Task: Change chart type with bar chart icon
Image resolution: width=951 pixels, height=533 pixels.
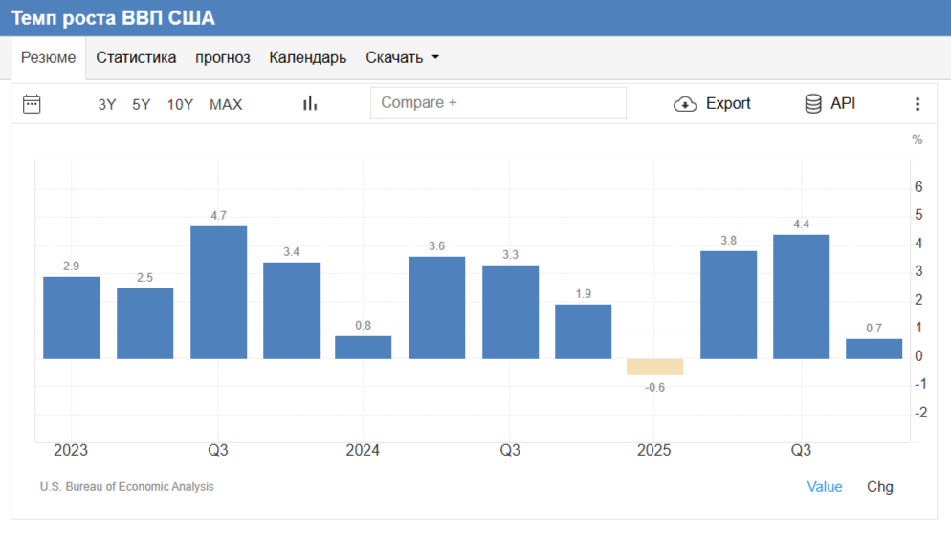Action: pos(310,103)
